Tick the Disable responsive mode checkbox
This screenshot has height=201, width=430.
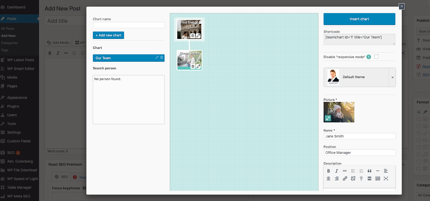point(376,57)
